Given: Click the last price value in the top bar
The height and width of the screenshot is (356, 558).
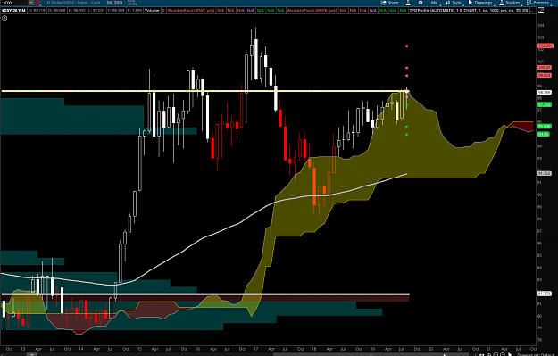Looking at the screenshot, I should (x=114, y=3).
